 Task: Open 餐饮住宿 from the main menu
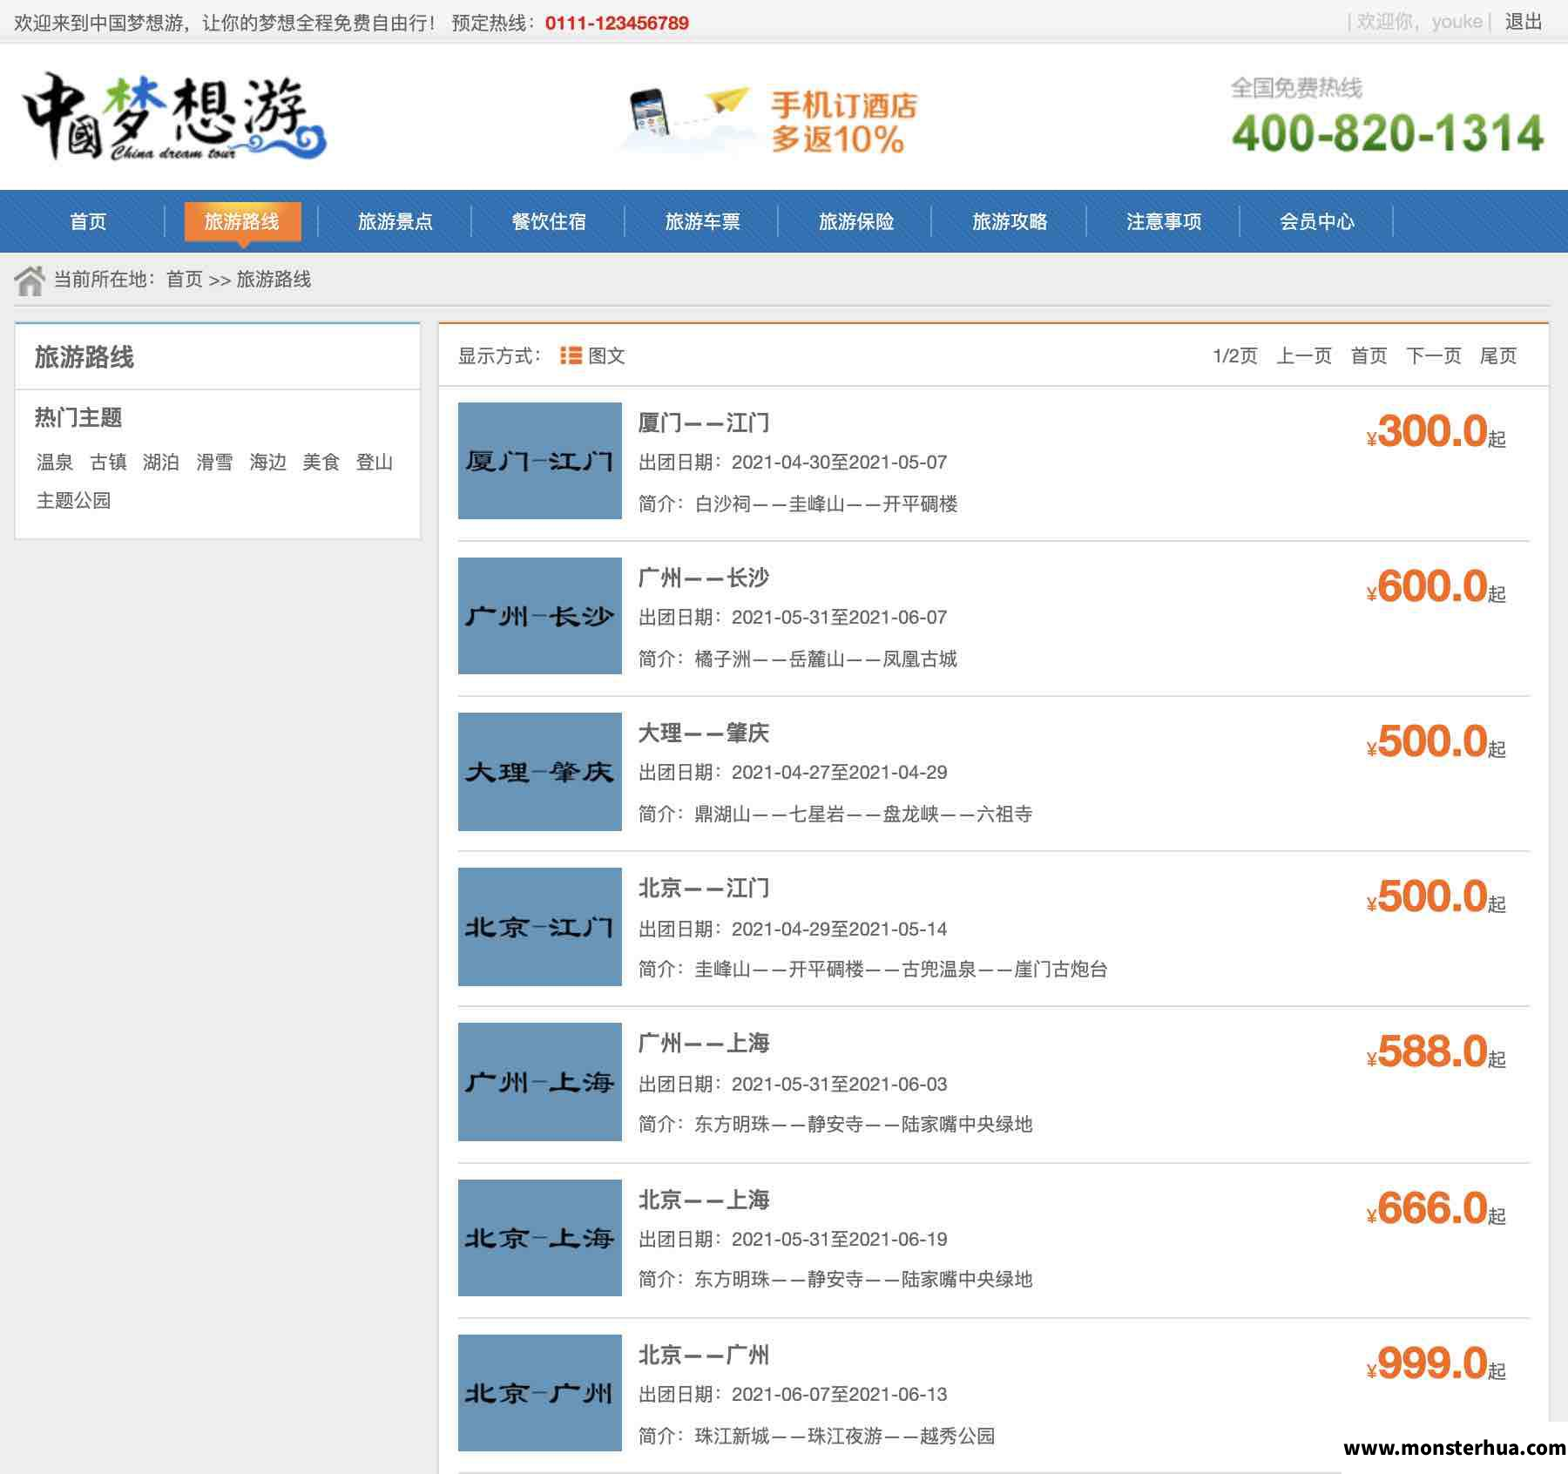(x=549, y=221)
